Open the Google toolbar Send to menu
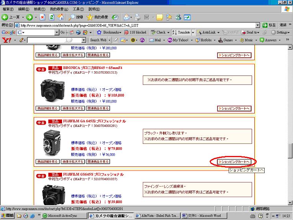 (x=250, y=32)
